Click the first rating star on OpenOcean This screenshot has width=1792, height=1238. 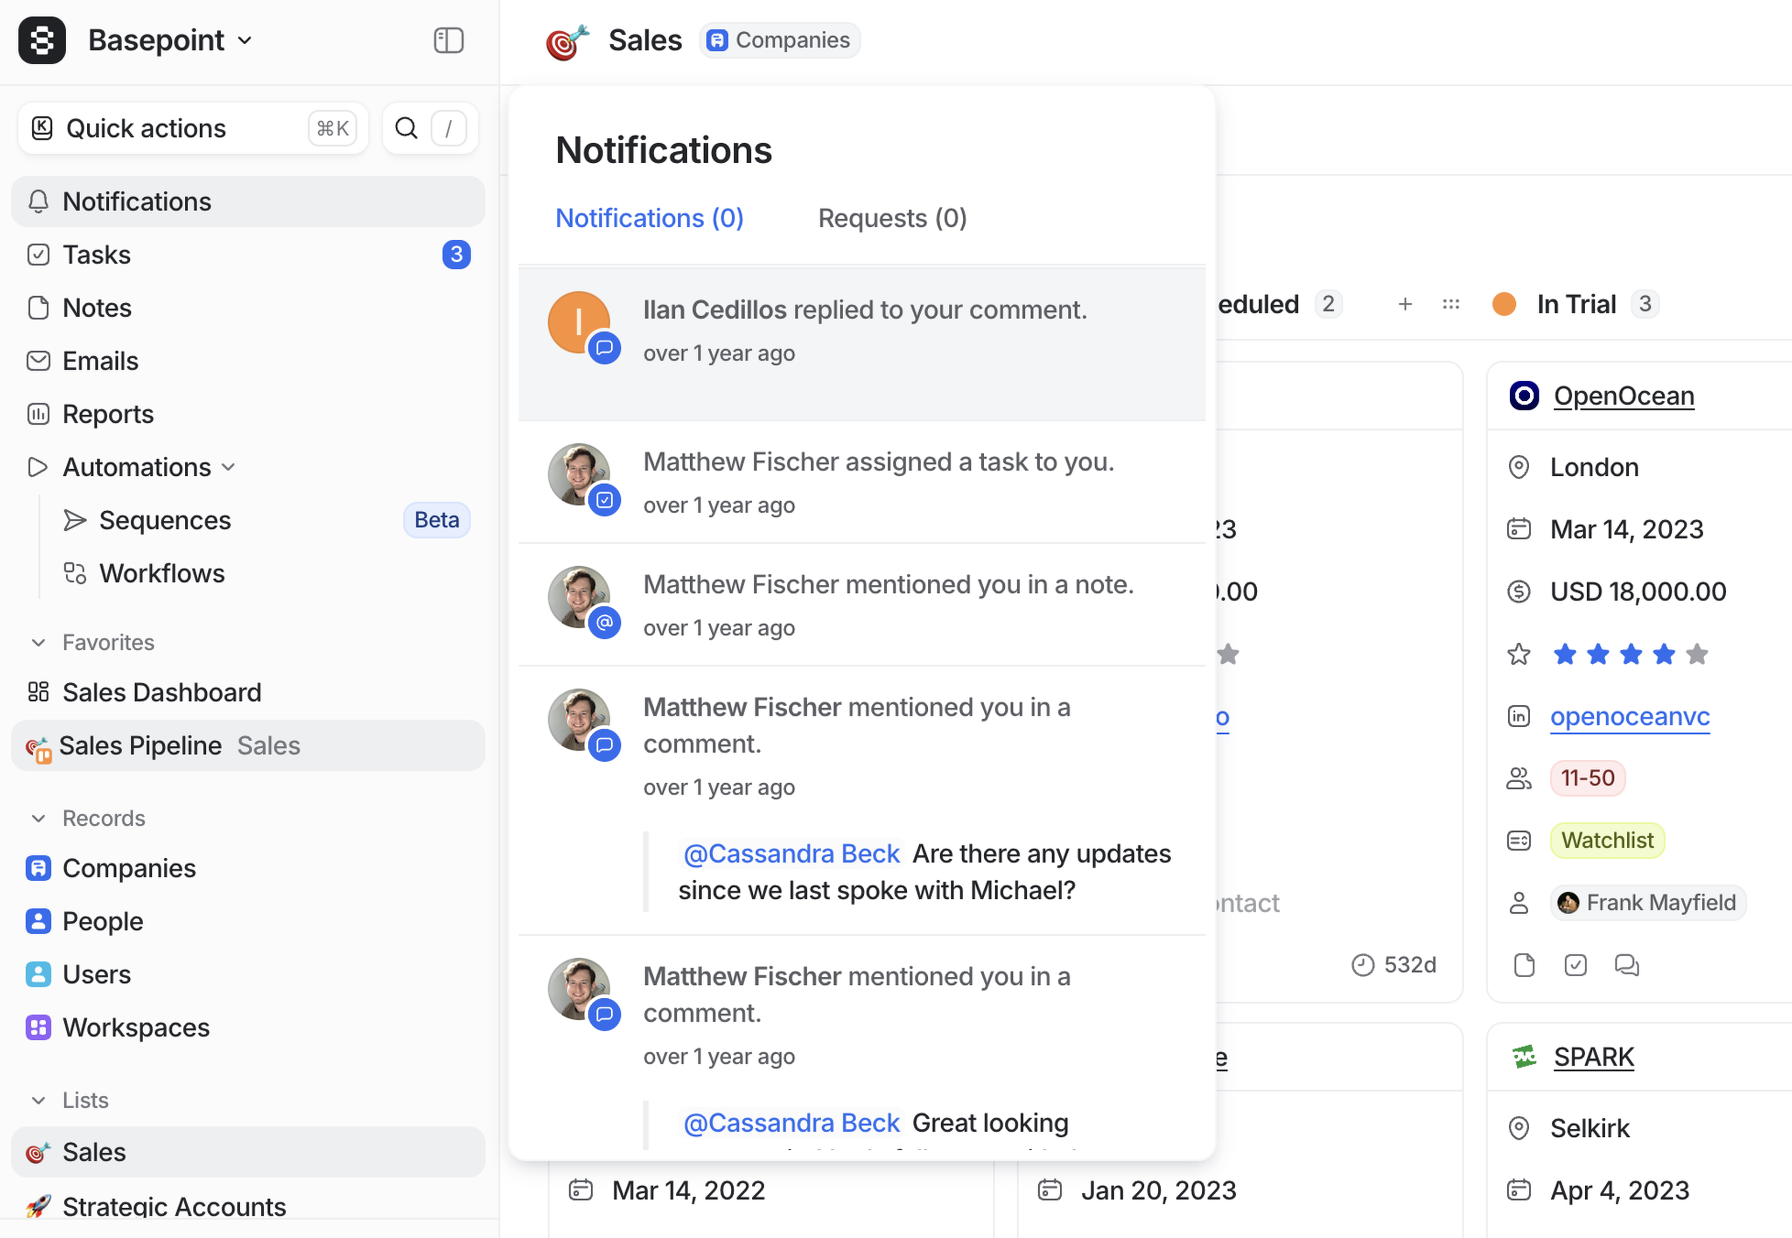click(x=1565, y=654)
